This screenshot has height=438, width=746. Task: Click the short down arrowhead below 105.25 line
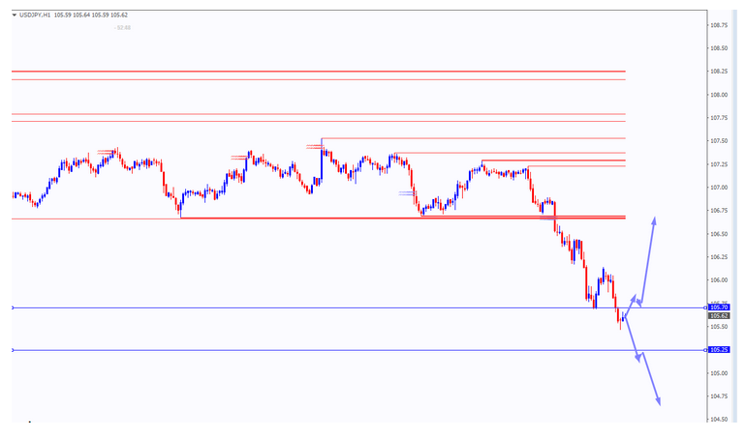pos(638,360)
